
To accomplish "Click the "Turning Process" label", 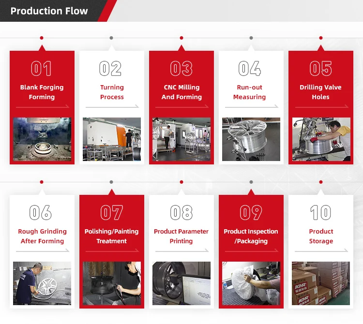I will click(x=112, y=92).
